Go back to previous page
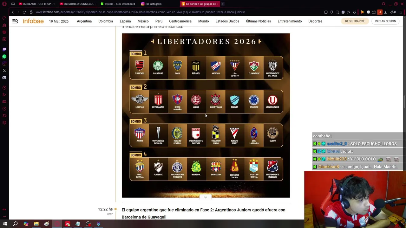406x228 pixels. [x=13, y=12]
